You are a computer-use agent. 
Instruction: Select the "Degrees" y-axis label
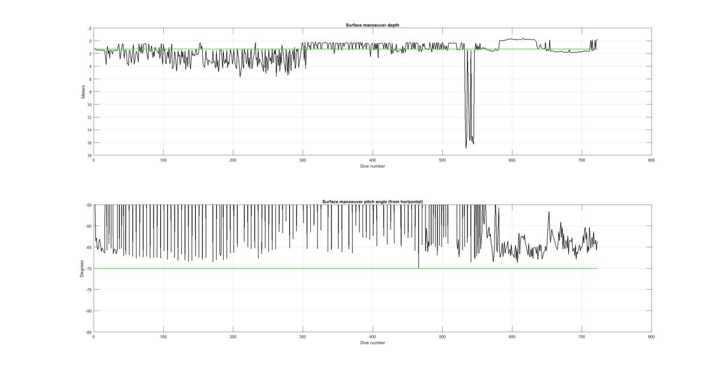click(82, 268)
